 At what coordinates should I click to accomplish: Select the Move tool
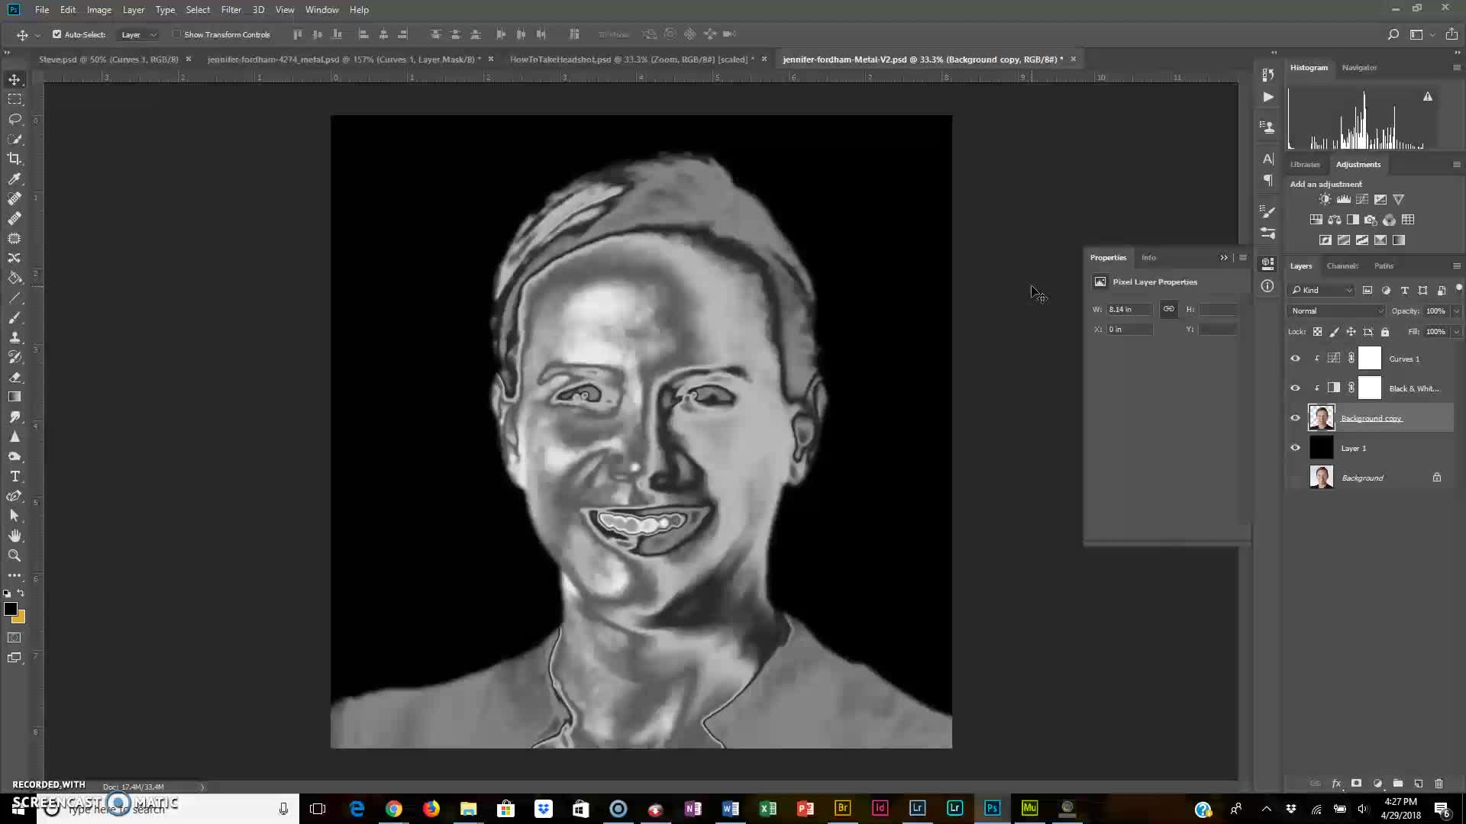point(15,79)
